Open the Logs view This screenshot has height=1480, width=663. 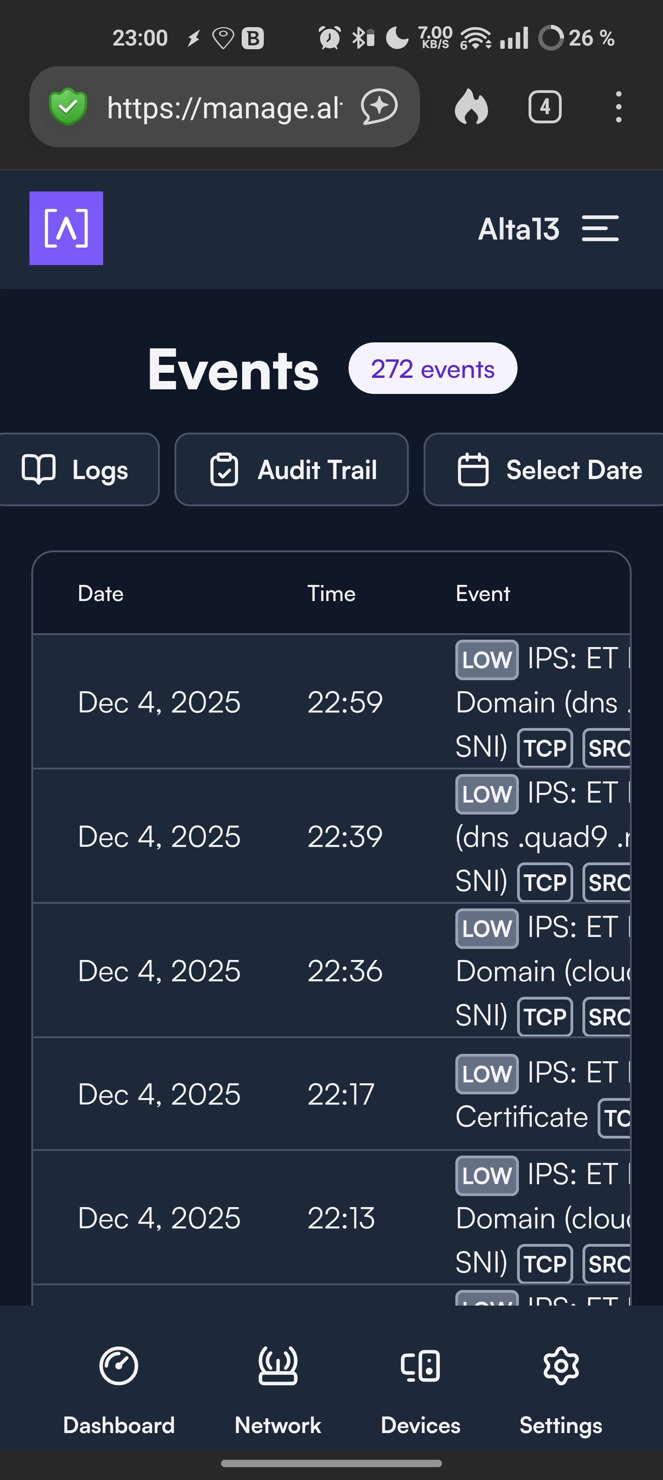click(x=76, y=469)
